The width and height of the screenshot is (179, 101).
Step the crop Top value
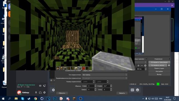95,89
